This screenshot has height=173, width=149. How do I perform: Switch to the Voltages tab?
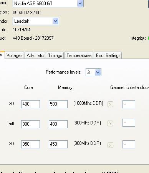pyautogui.click(x=15, y=55)
